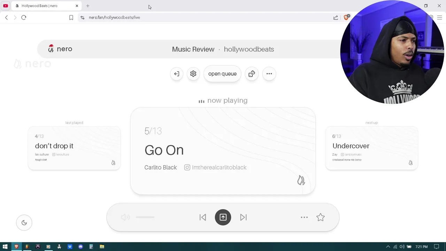
Task: Open the notification center icon
Action: click(x=436, y=247)
